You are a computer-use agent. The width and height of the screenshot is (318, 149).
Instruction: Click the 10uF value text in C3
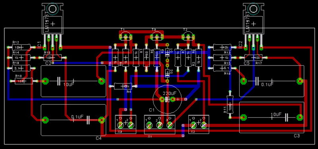coord(276,114)
